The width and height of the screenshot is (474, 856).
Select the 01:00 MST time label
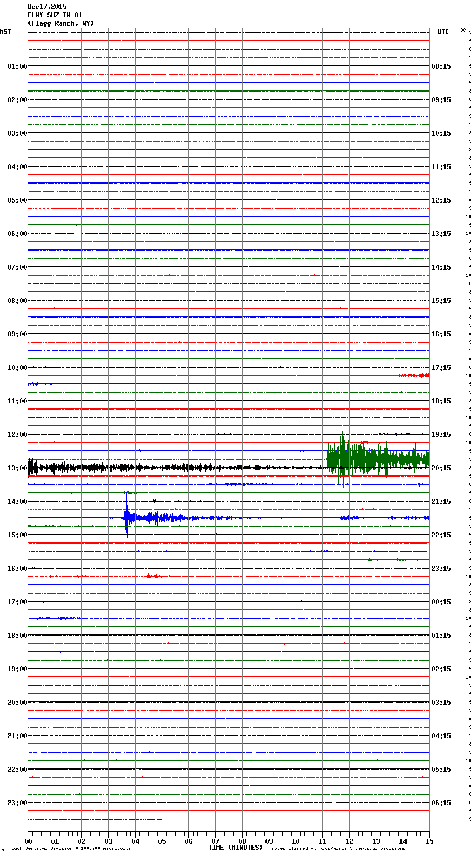[17, 66]
